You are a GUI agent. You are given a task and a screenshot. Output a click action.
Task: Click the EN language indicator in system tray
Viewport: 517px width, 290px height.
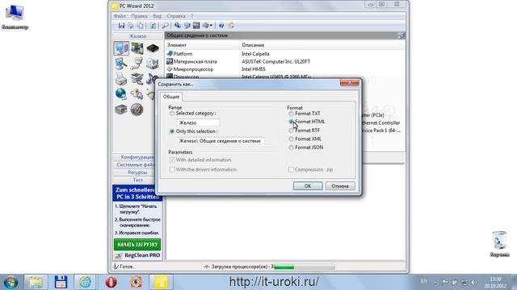(x=423, y=281)
